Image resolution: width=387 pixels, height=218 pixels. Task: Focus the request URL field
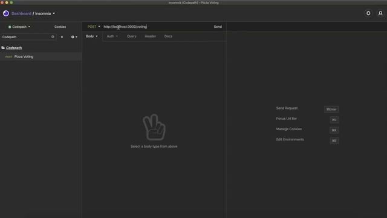(157, 27)
